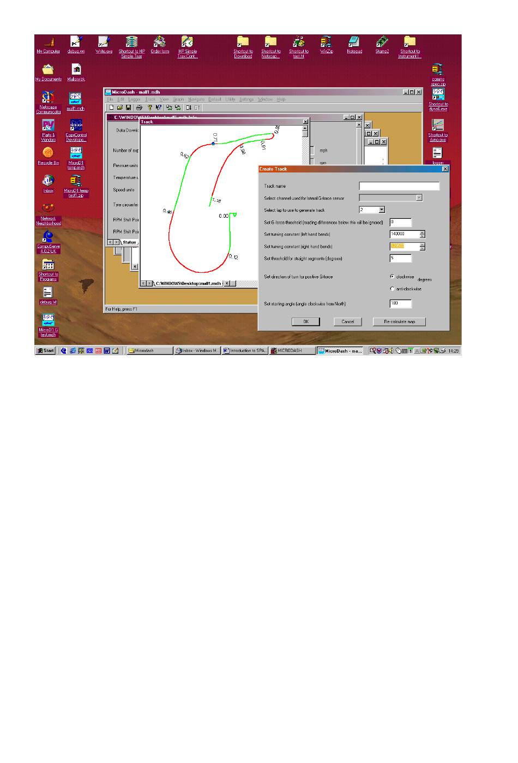
Task: Open debug.txt desktop file
Action: [49, 295]
